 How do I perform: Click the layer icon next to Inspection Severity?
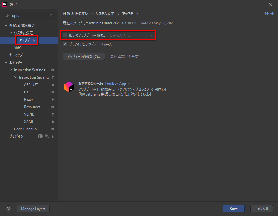(53, 77)
